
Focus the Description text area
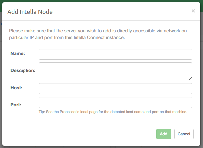[115, 71]
